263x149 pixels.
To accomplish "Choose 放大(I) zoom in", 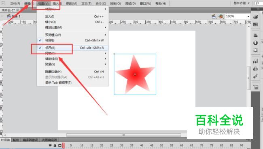I will [x=72, y=17].
